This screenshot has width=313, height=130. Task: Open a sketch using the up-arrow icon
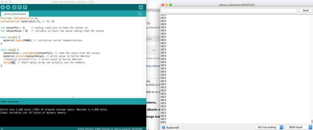(x=20, y=8)
